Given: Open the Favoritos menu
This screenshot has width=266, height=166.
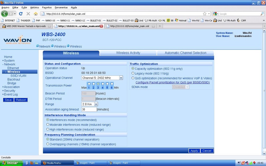Looking at the screenshot, I should (x=47, y=7).
